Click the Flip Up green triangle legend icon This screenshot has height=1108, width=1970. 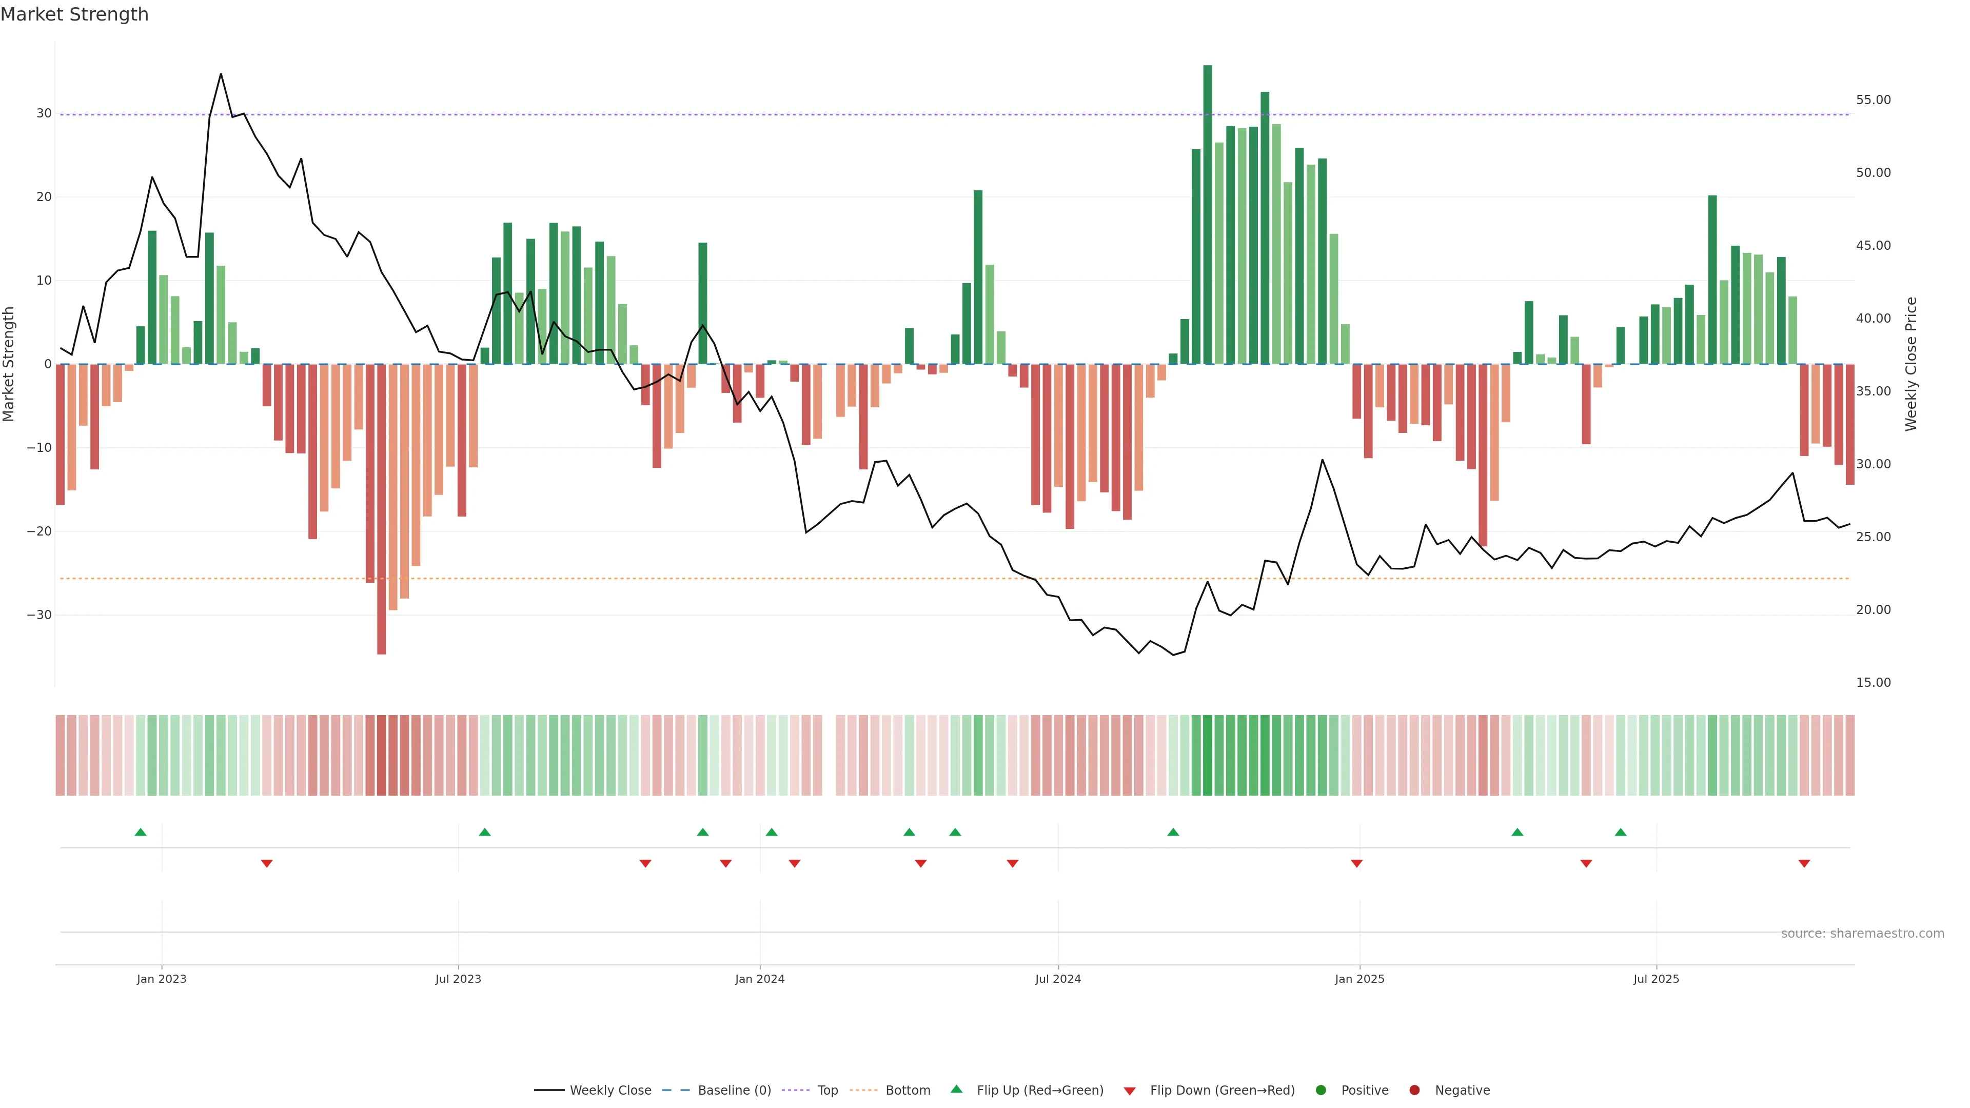click(x=956, y=1090)
